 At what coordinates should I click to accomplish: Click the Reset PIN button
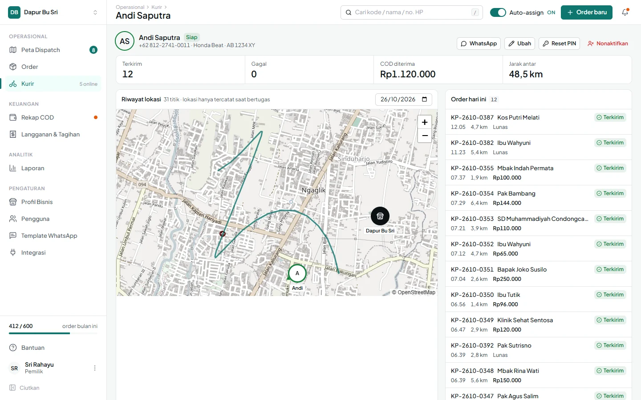tap(559, 44)
